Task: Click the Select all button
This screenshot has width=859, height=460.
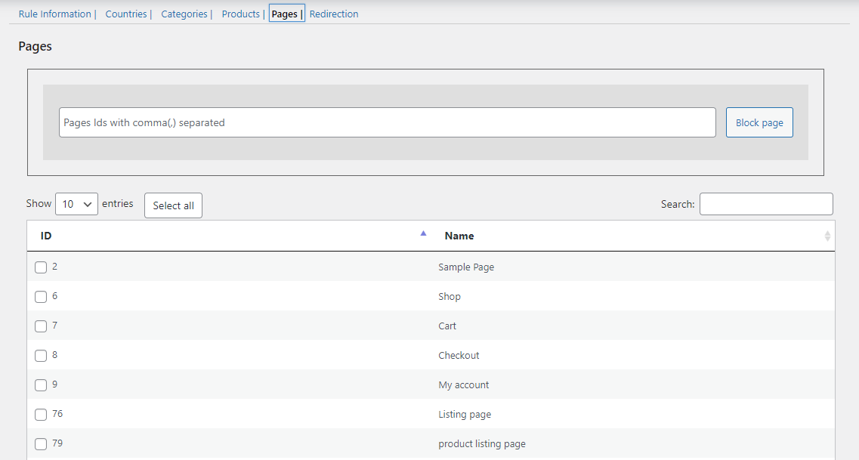Action: click(x=173, y=205)
